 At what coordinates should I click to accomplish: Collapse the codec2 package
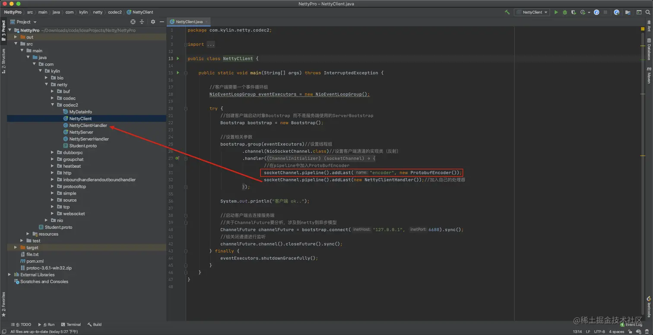53,105
